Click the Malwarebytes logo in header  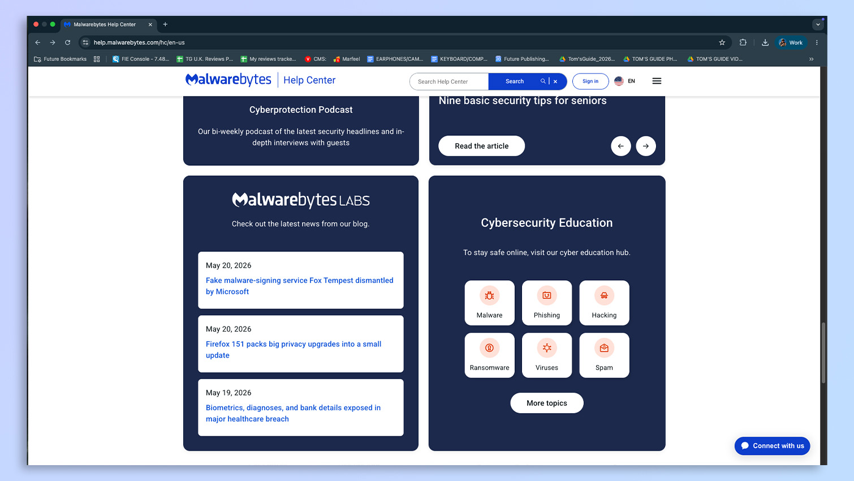pos(228,80)
